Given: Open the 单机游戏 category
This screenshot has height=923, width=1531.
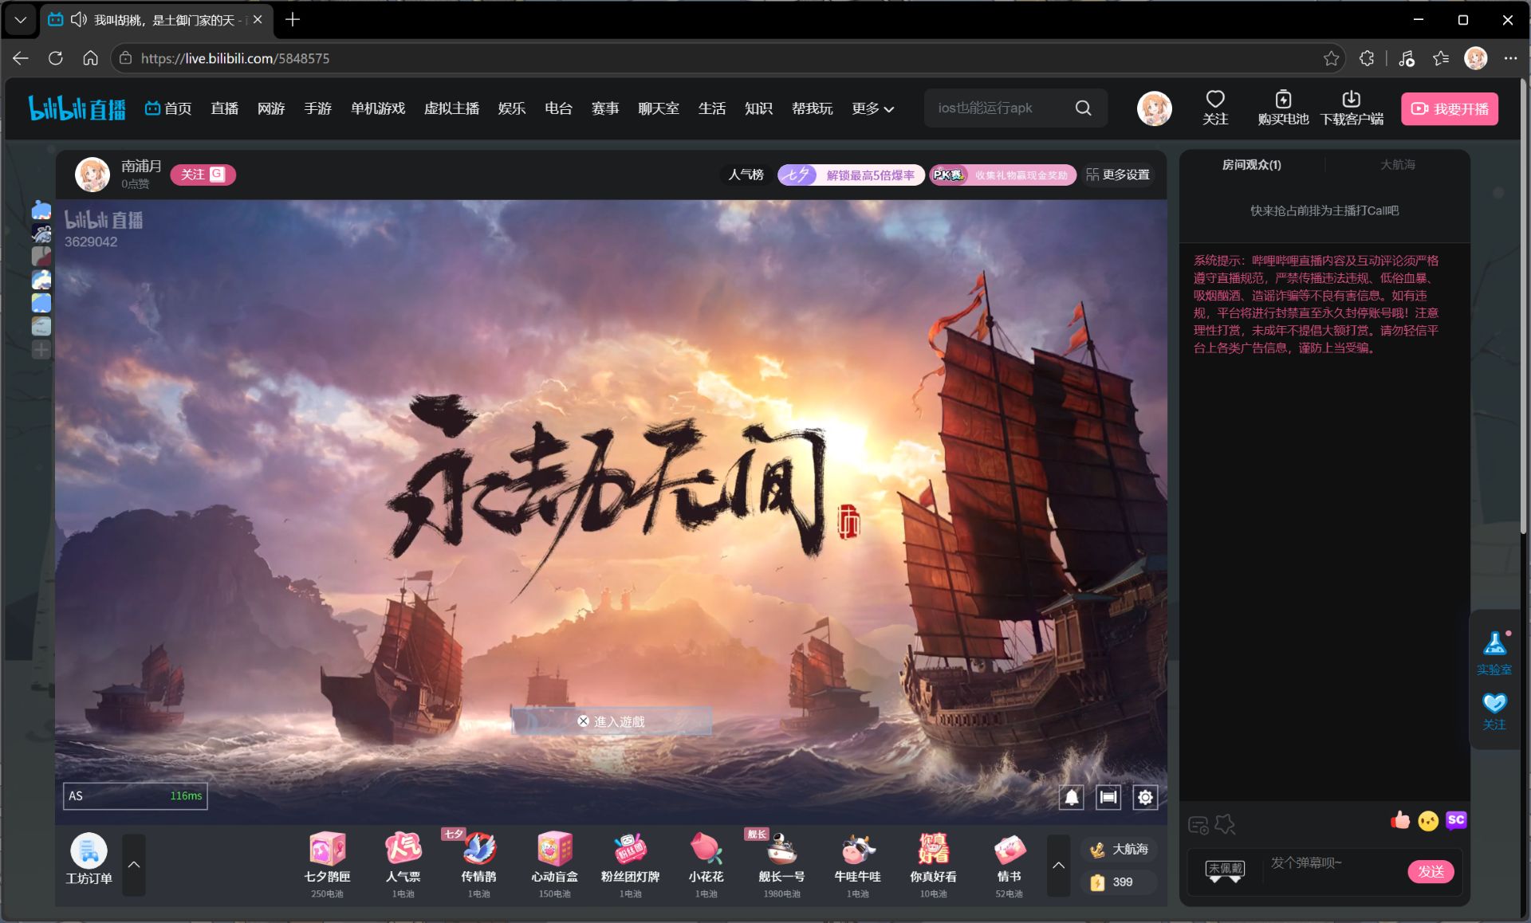Looking at the screenshot, I should click(x=378, y=108).
